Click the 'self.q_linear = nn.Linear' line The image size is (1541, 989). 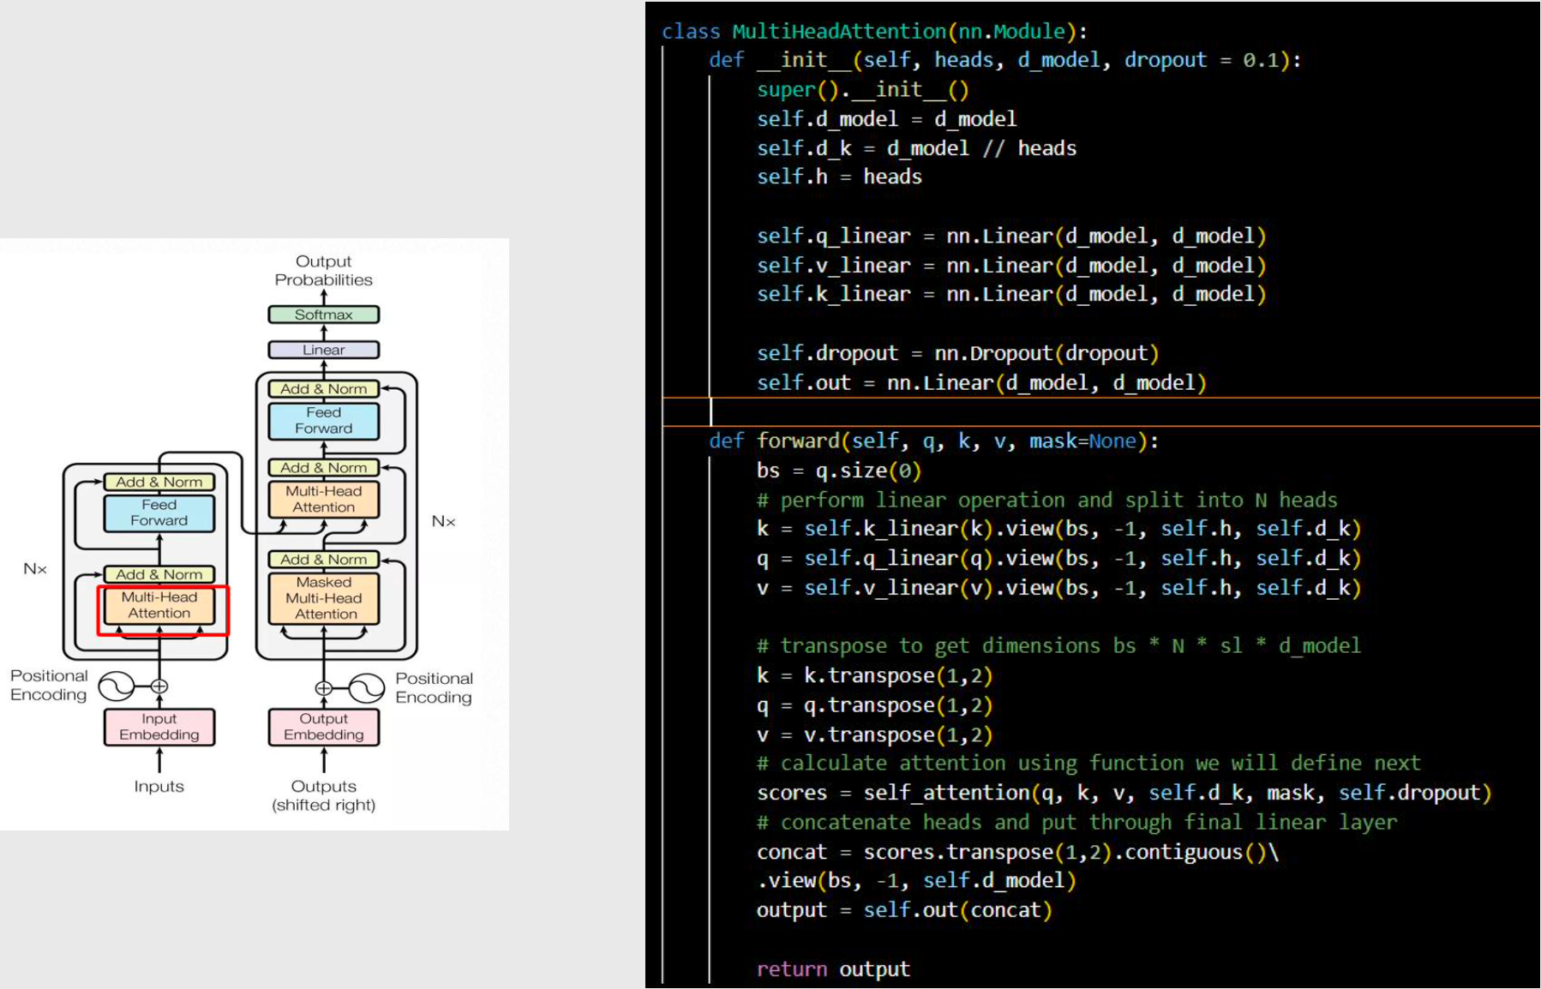[1011, 237]
